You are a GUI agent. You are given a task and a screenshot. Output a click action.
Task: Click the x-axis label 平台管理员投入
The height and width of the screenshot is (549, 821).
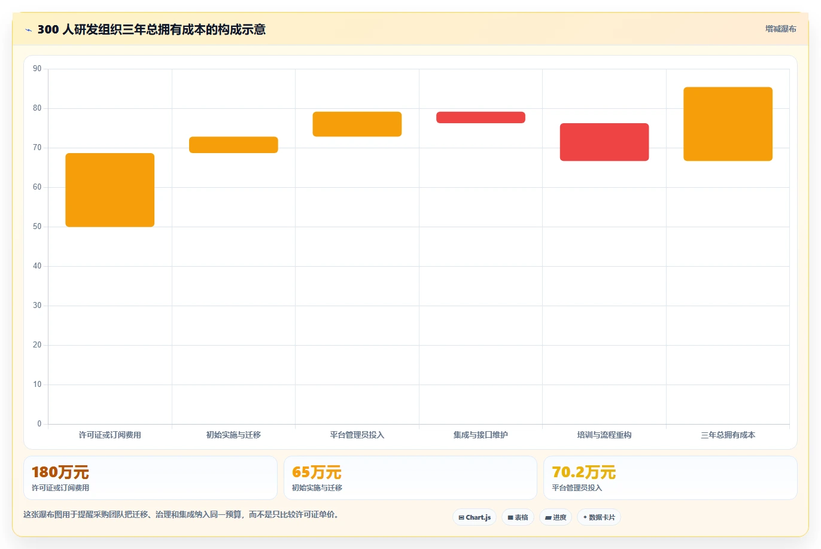coord(357,435)
